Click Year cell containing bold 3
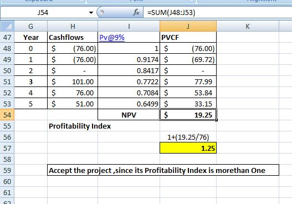Screen dimensions: 292x204 click(x=30, y=81)
